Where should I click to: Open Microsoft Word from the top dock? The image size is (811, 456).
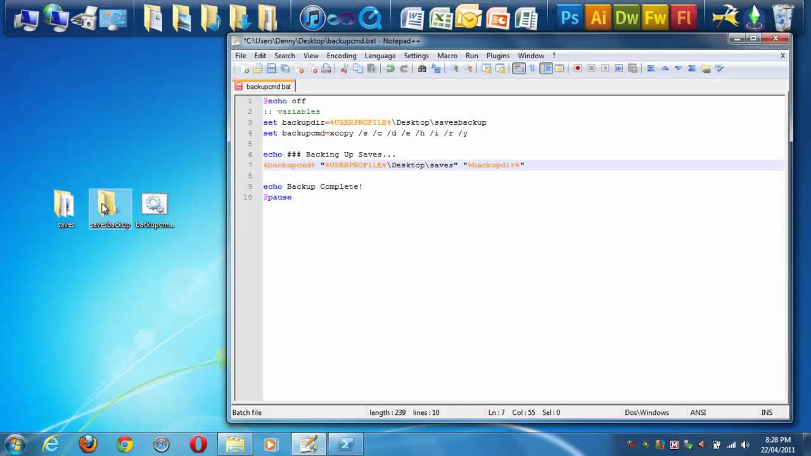tap(412, 17)
